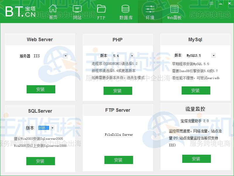Click the PHP panel title
Screen dimensions: 234x176
[x=118, y=40]
